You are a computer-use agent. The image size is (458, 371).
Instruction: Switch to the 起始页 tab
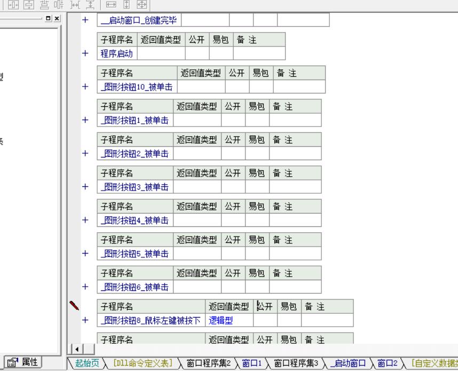(87, 364)
